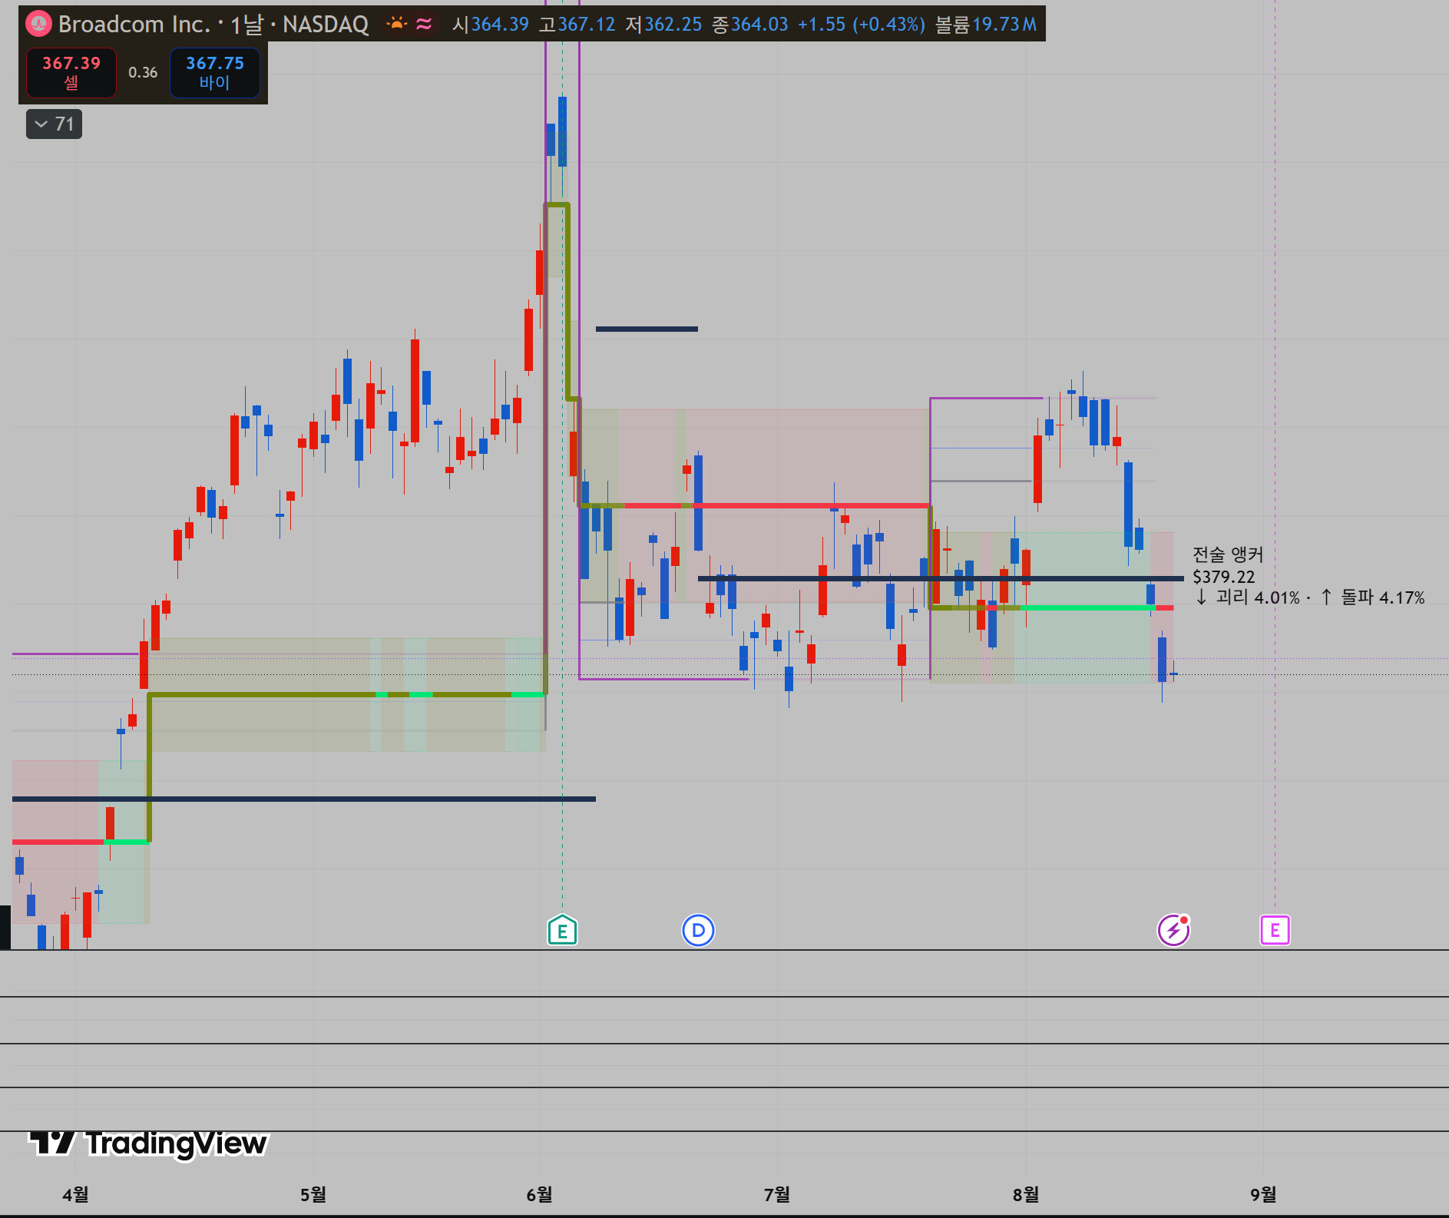The width and height of the screenshot is (1449, 1218).
Task: Click the high price 고 367.12
Action: pyautogui.click(x=577, y=25)
